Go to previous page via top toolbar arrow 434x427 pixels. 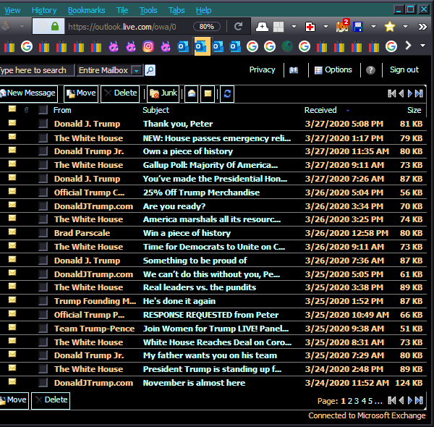click(401, 93)
